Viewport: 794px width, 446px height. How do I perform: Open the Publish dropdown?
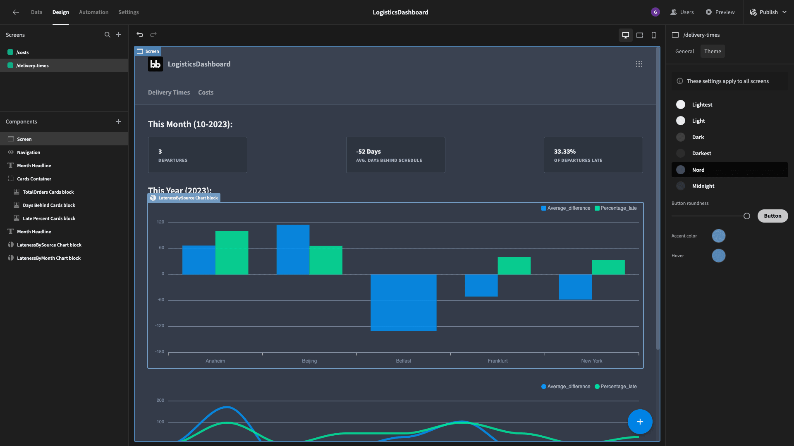pyautogui.click(x=768, y=12)
